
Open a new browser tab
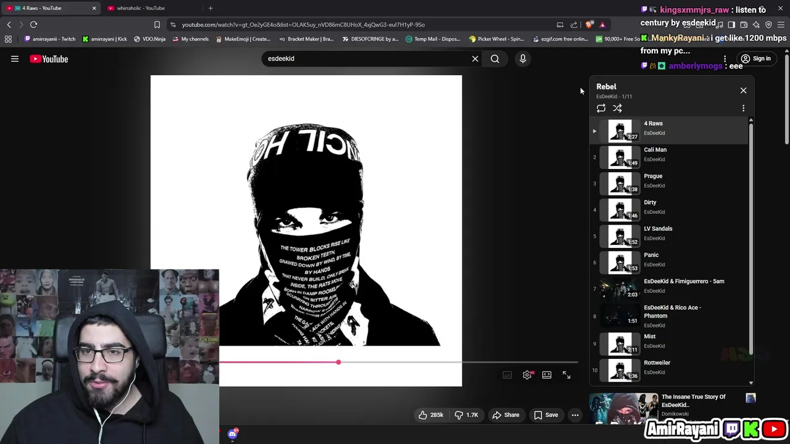[210, 8]
